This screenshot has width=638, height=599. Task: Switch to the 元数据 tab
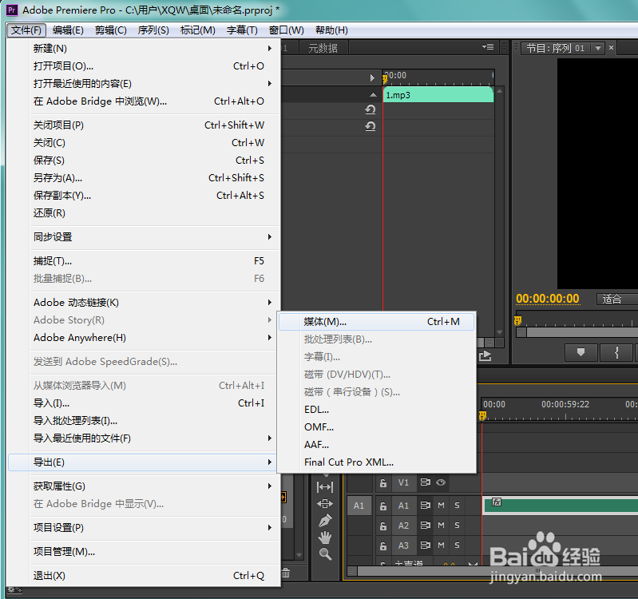pyautogui.click(x=323, y=49)
